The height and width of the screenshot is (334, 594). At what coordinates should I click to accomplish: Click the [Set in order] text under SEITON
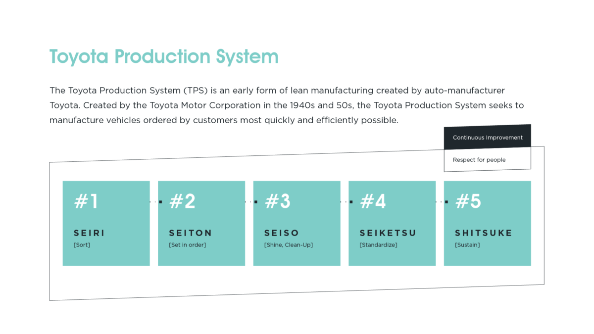pos(188,244)
